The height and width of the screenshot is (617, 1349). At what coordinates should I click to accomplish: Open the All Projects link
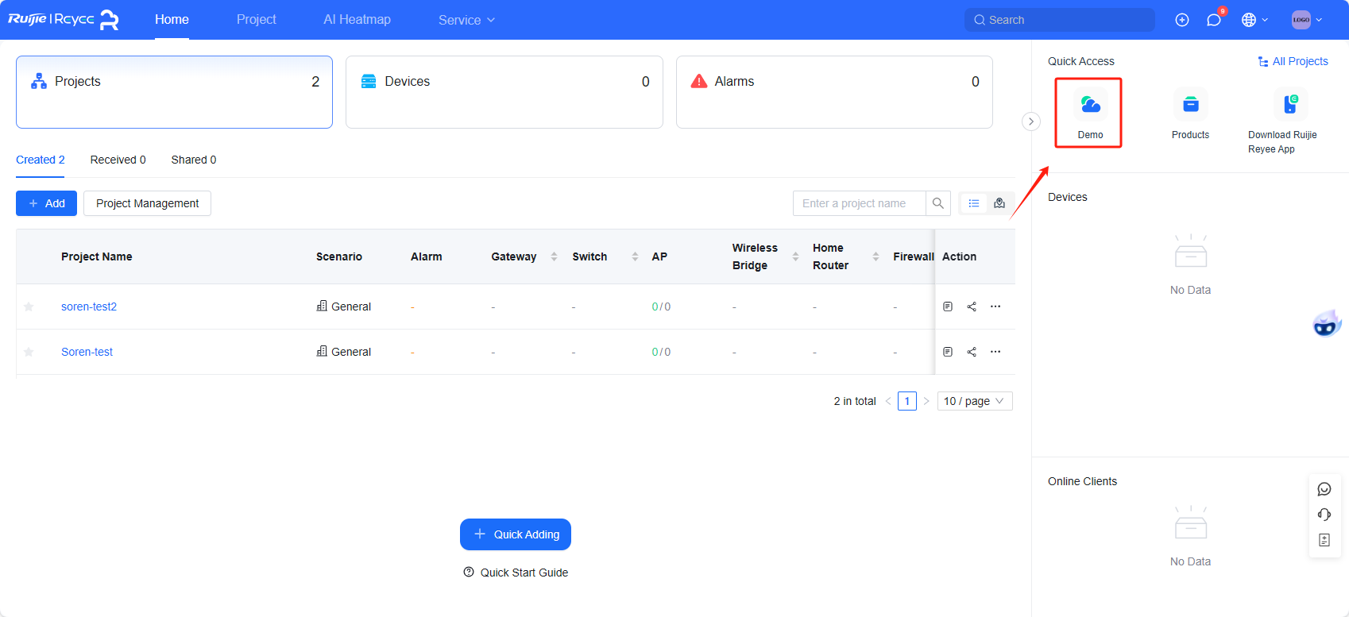(x=1293, y=61)
